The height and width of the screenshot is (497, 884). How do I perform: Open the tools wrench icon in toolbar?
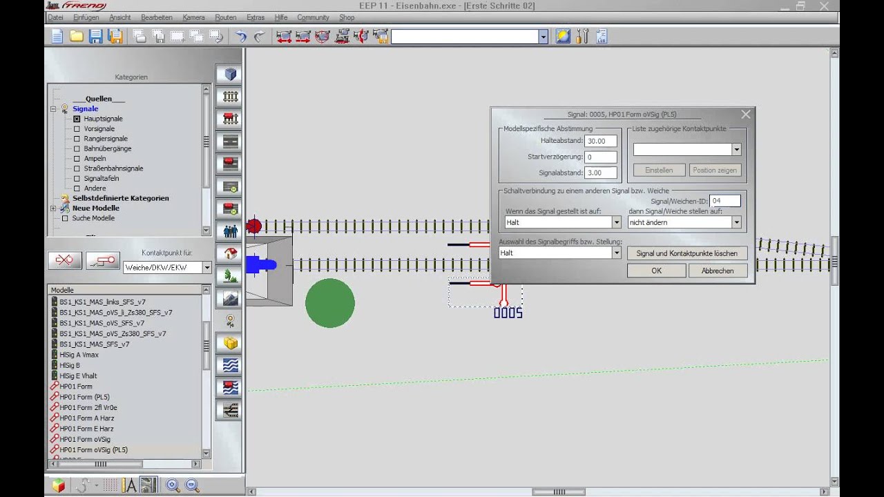point(582,37)
